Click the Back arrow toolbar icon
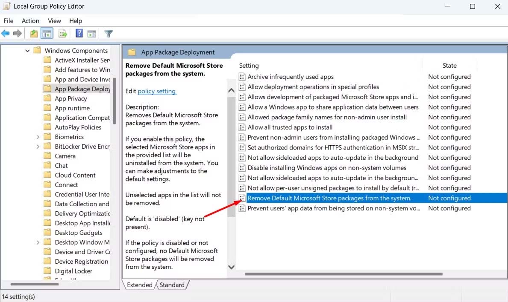Viewport: 508px width, 302px height. click(5, 33)
